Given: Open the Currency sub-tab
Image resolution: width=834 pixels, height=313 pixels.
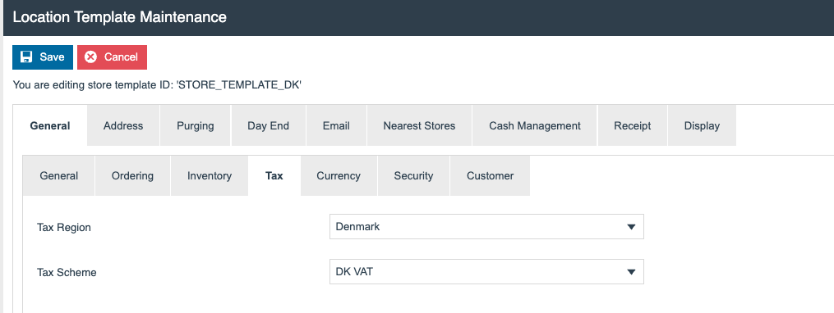Looking at the screenshot, I should [339, 175].
